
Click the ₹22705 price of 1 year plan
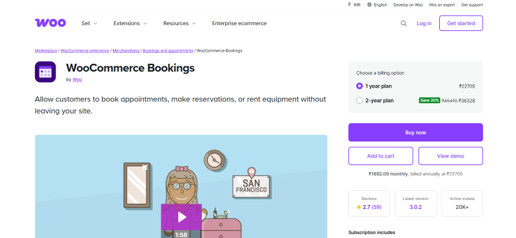coord(467,86)
